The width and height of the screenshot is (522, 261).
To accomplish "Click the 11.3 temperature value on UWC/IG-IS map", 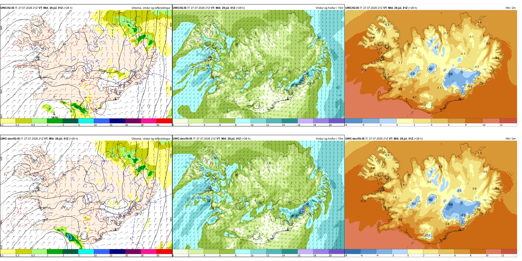I will point(363,70).
